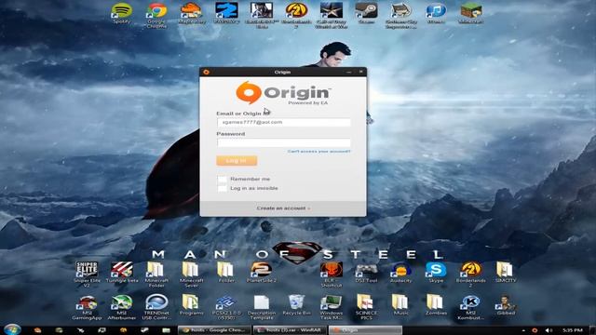This screenshot has height=335, width=596.
Task: Focus the Password field
Action: point(284,142)
